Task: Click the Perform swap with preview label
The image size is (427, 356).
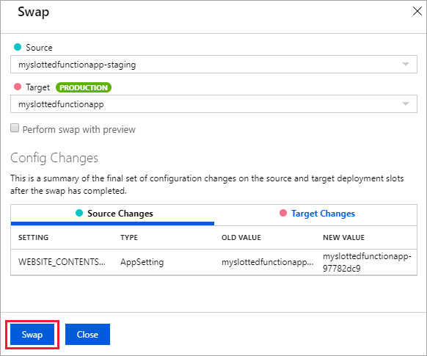Action: pos(79,129)
